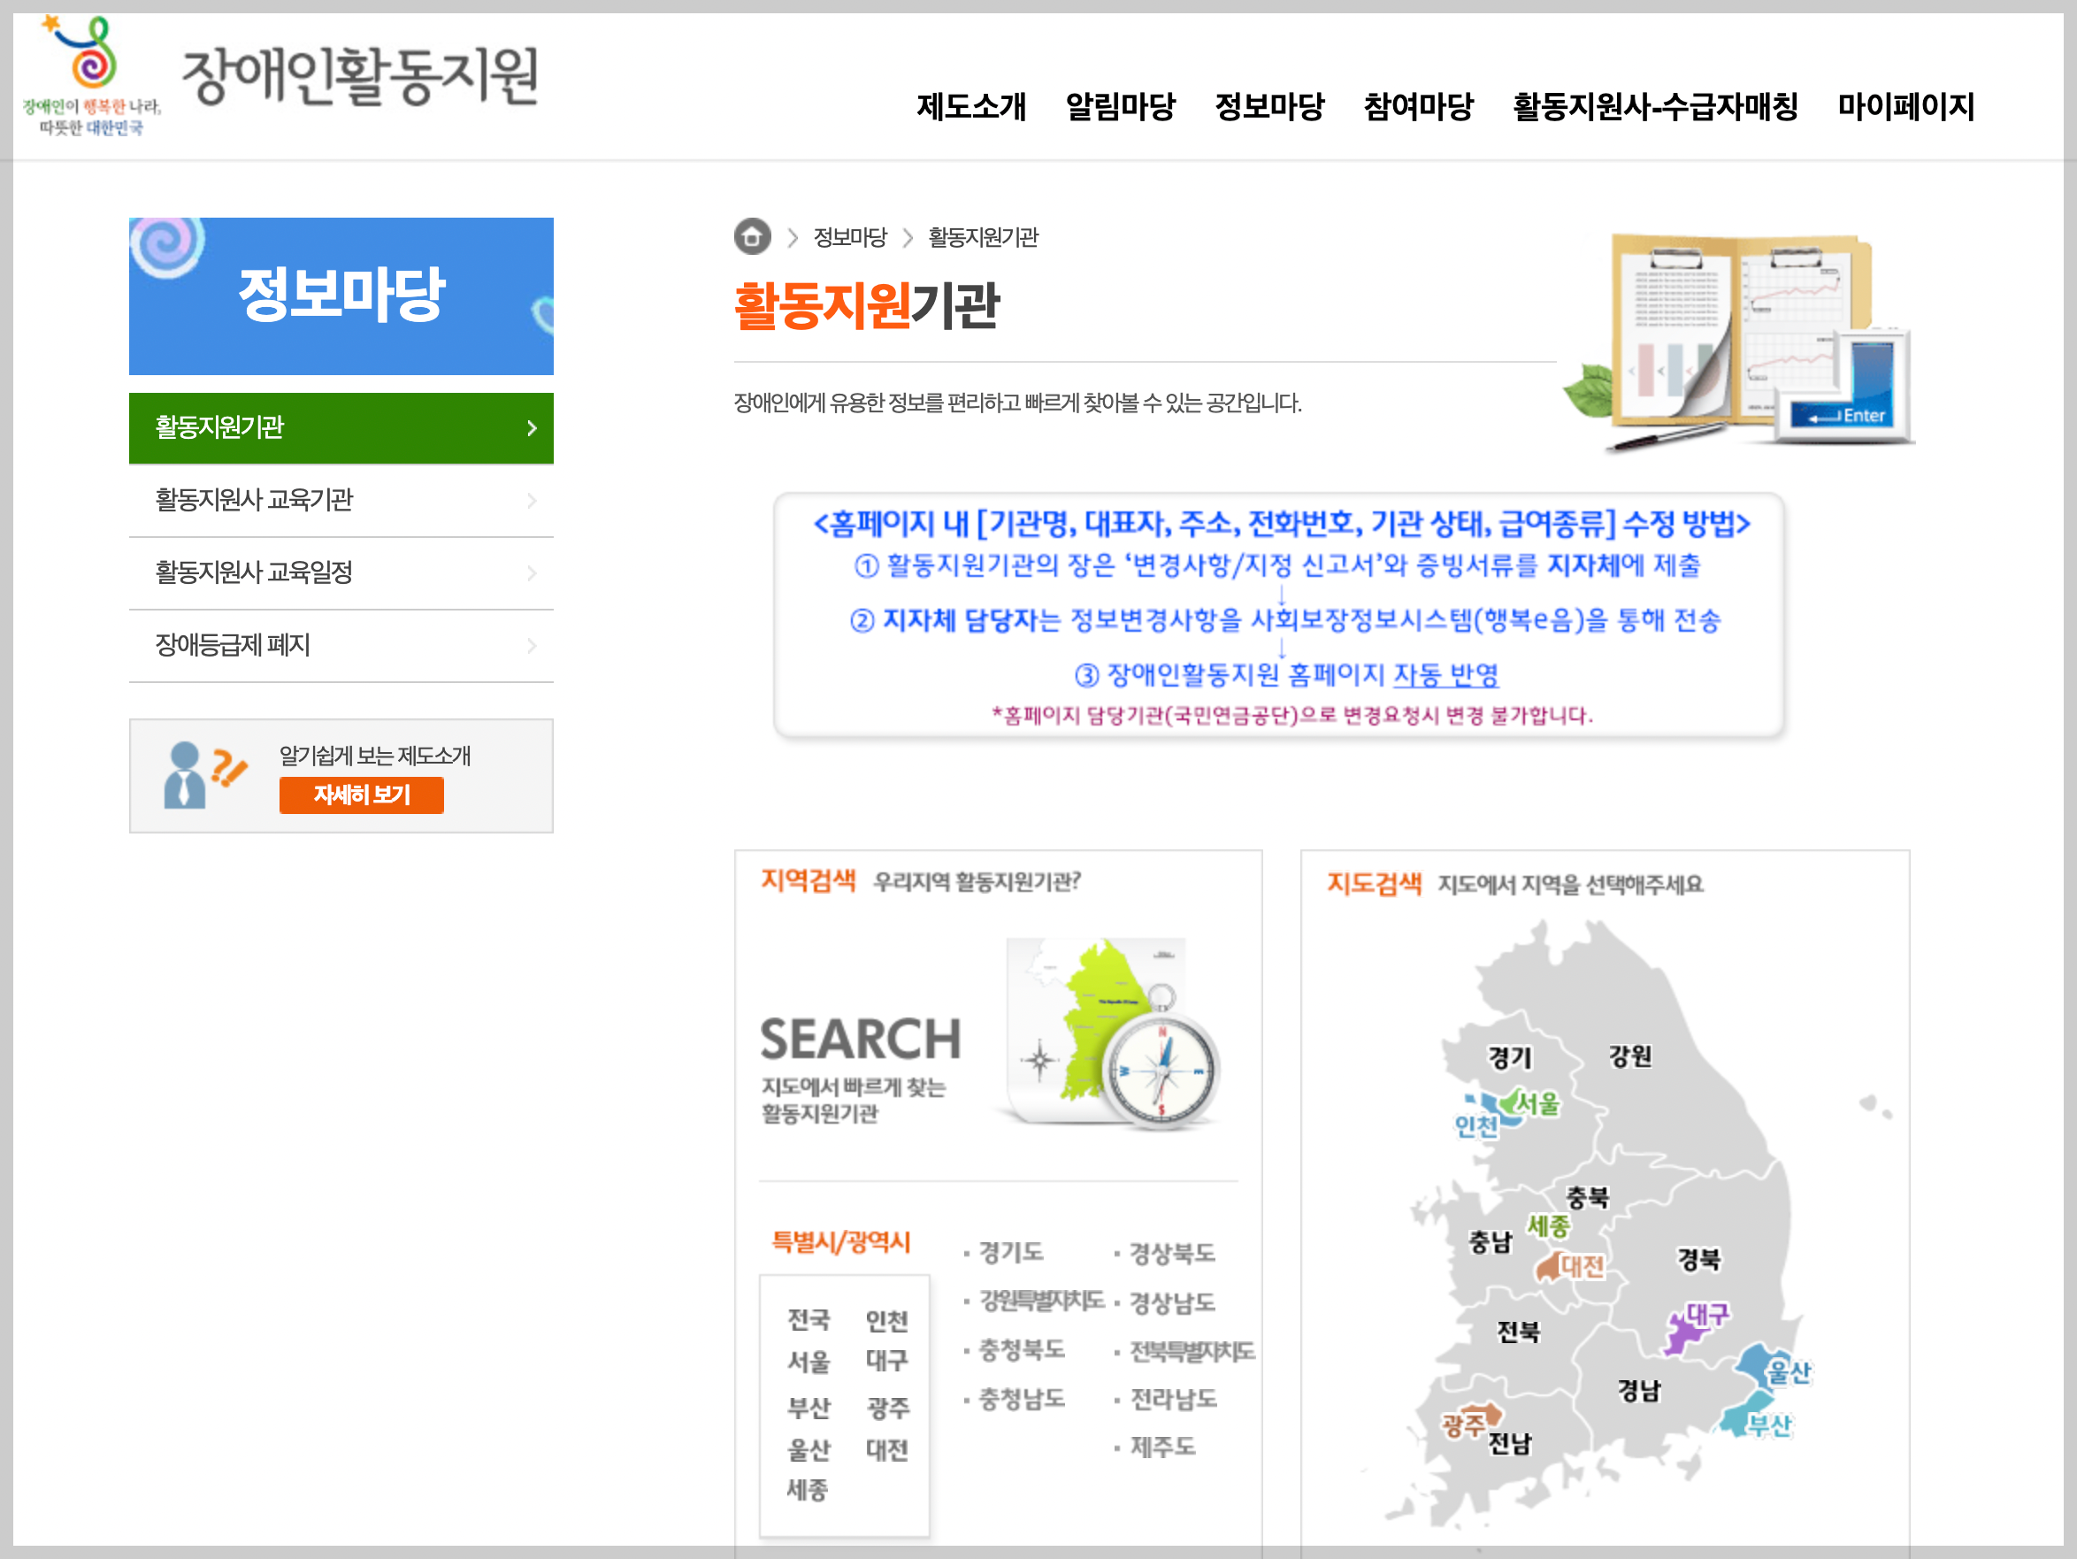Click the home icon in the breadcrumb

tap(752, 236)
